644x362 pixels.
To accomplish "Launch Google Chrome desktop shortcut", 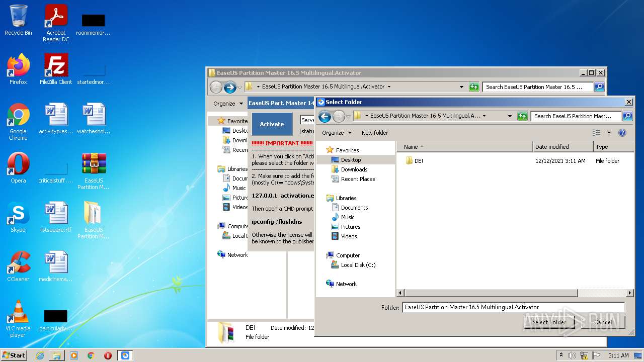I will tap(18, 122).
